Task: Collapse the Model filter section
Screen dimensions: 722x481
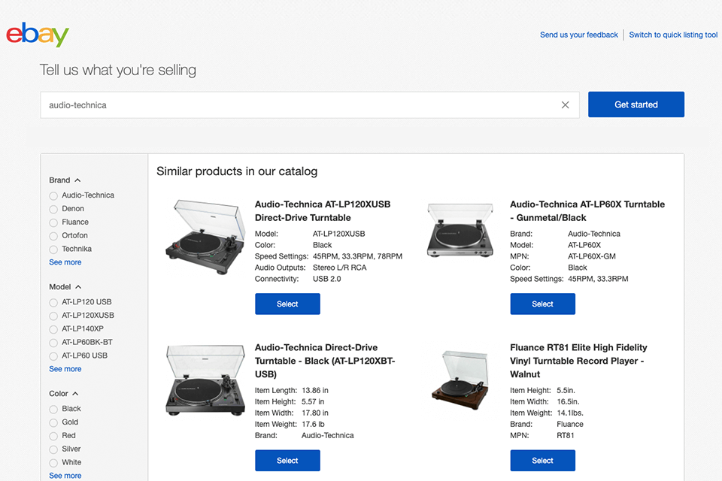Action: [x=65, y=287]
